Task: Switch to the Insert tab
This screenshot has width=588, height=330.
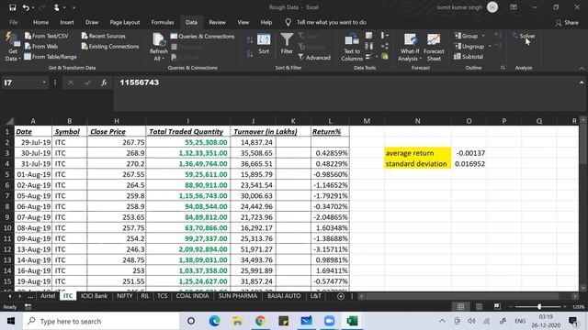Action: [x=67, y=22]
